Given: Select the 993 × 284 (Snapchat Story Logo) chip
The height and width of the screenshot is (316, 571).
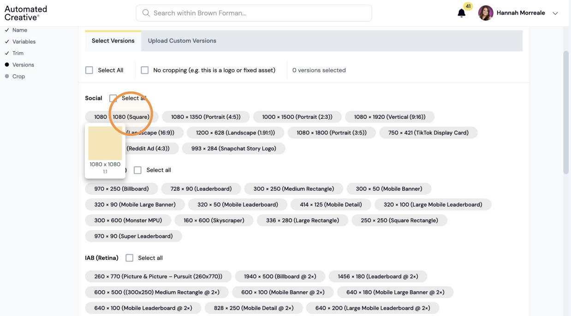Looking at the screenshot, I should (x=234, y=148).
